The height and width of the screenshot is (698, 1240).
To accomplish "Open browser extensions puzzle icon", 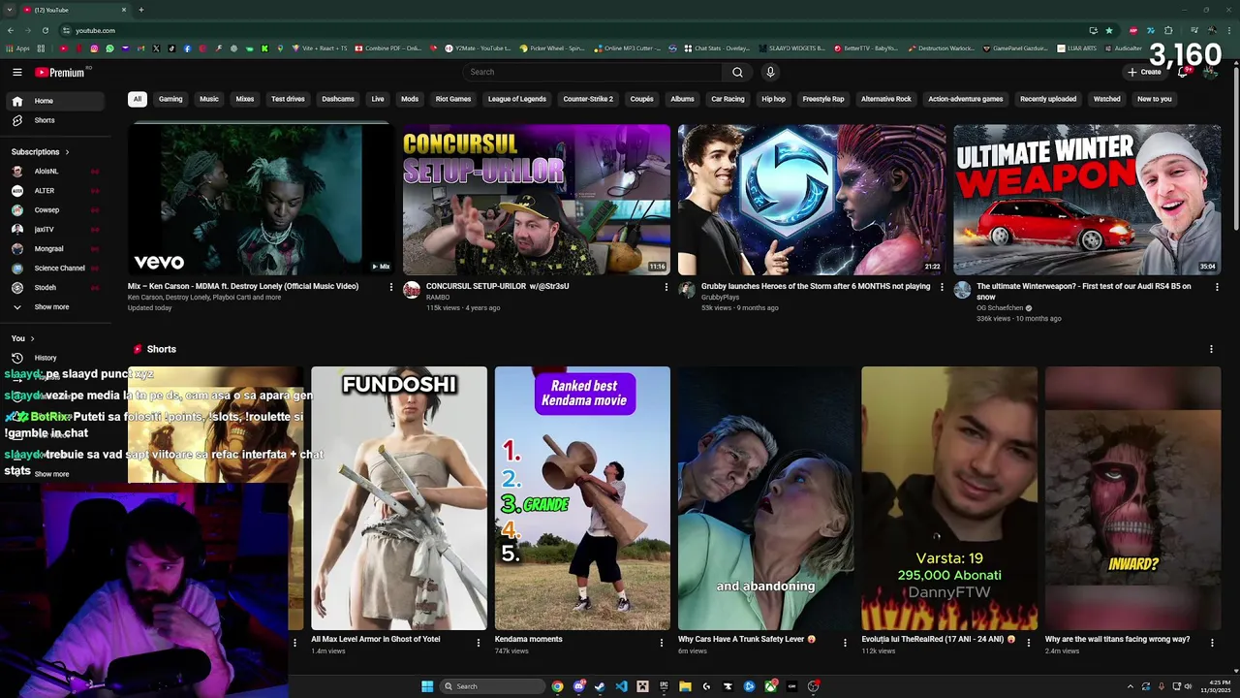I will [x=1168, y=30].
